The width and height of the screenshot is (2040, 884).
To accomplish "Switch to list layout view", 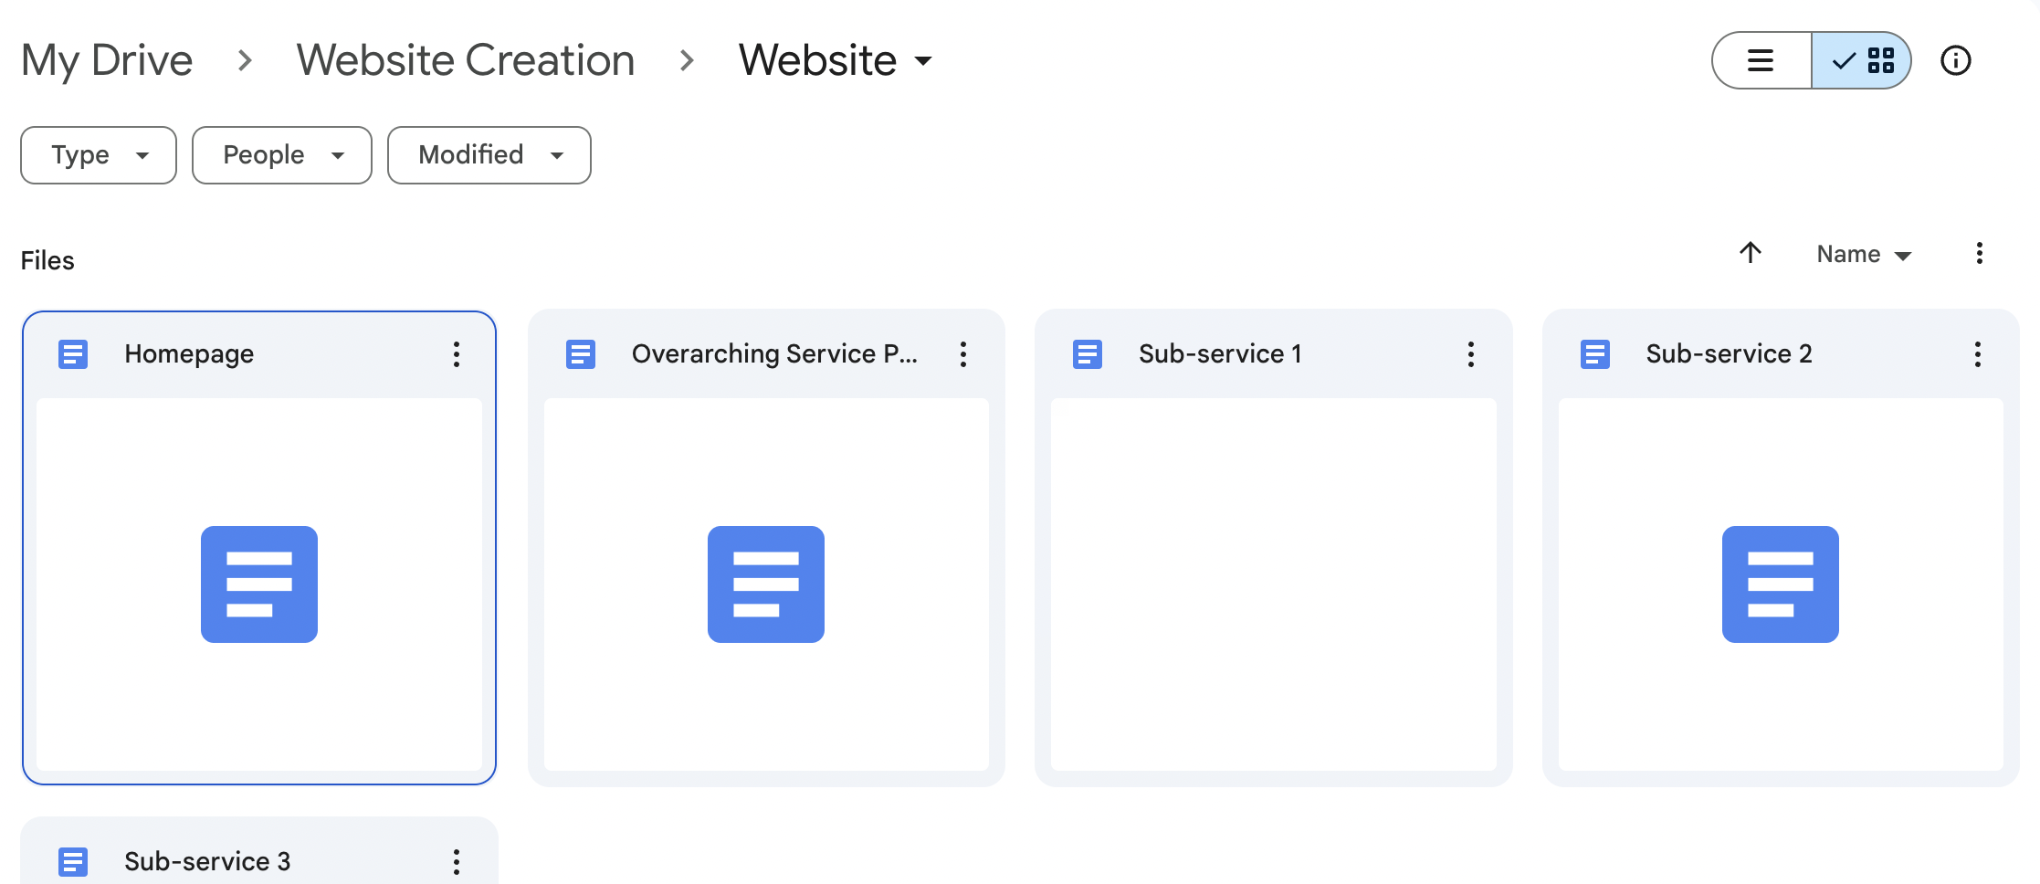I will coord(1761,60).
